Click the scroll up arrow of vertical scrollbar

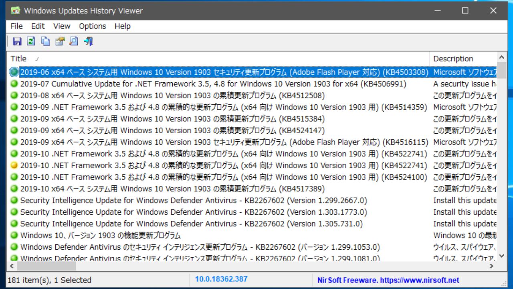click(502, 57)
